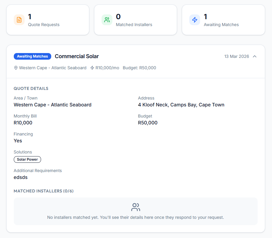Click the Quote Details heading

pyautogui.click(x=31, y=88)
